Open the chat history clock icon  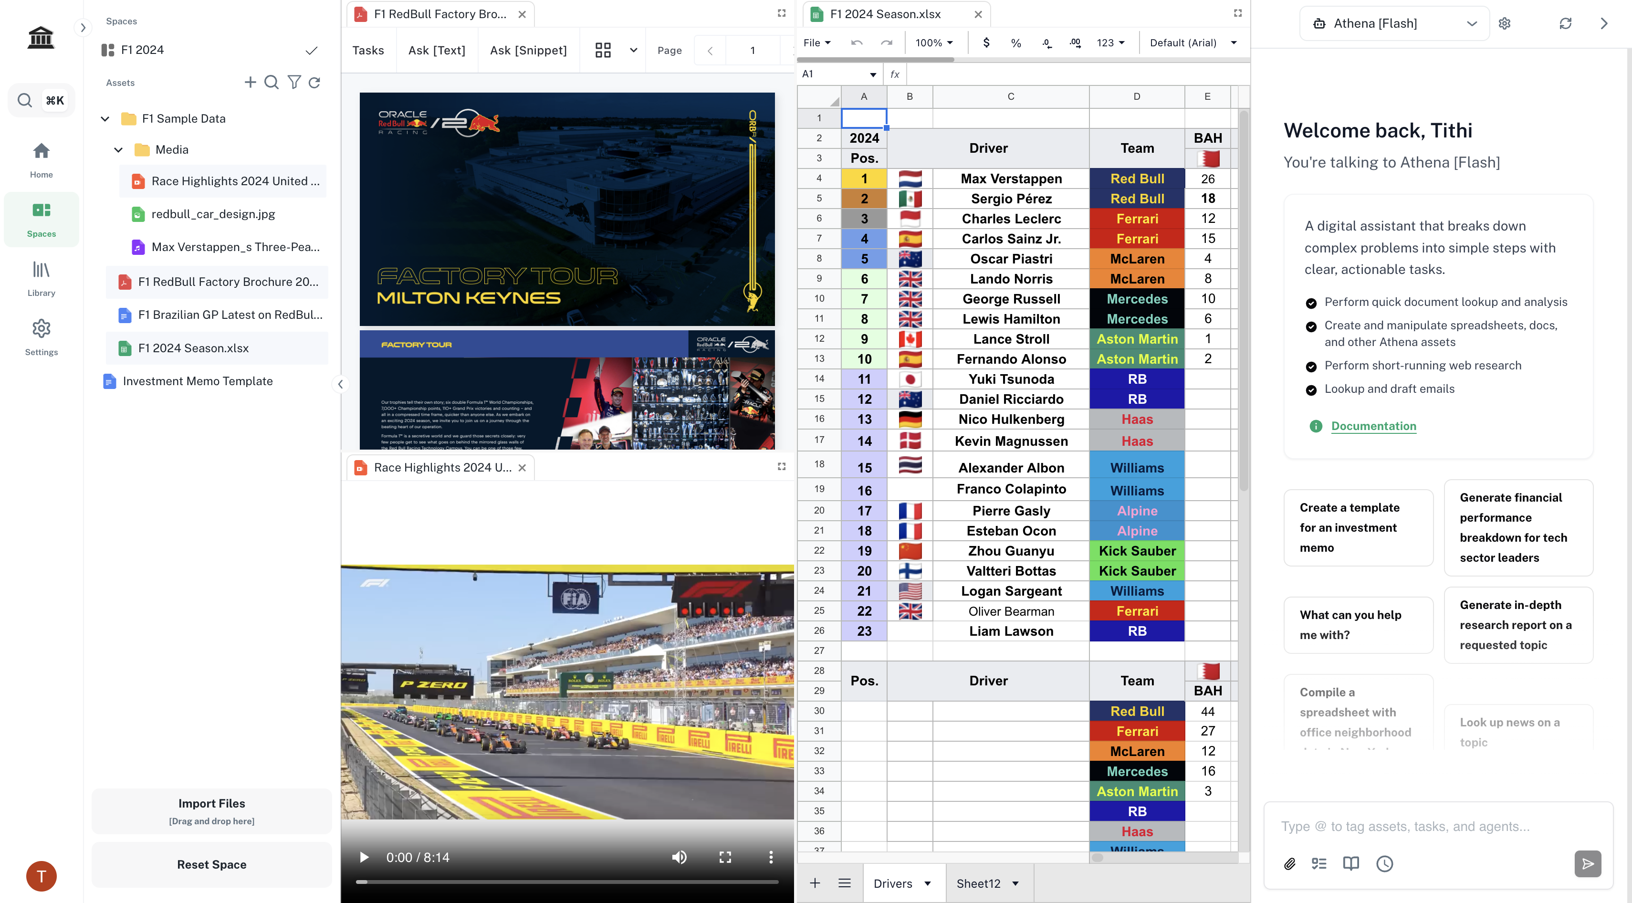[x=1384, y=864]
